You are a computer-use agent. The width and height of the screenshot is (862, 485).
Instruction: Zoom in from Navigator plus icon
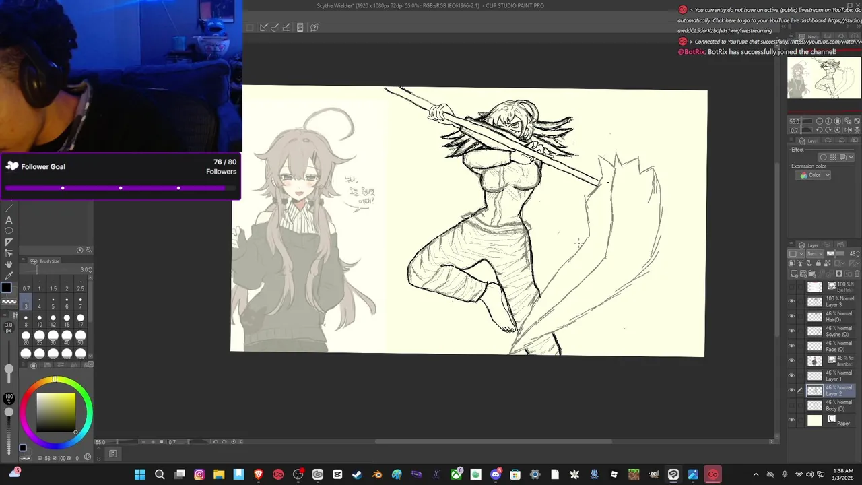(x=828, y=121)
